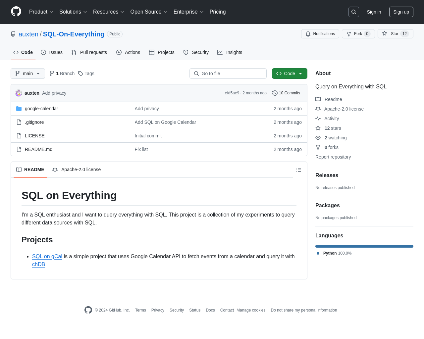The width and height of the screenshot is (424, 339).
Task: Click the google-calendar folder icon
Action: coord(19,109)
